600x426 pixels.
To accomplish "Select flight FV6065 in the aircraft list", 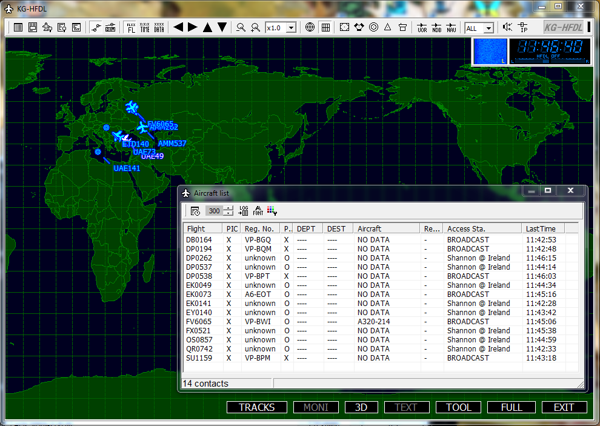I will click(381, 322).
